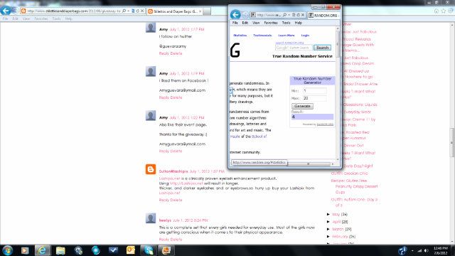455x256 pixels.
Task: Switch to the RANDOM.ORG tab
Action: (323, 15)
